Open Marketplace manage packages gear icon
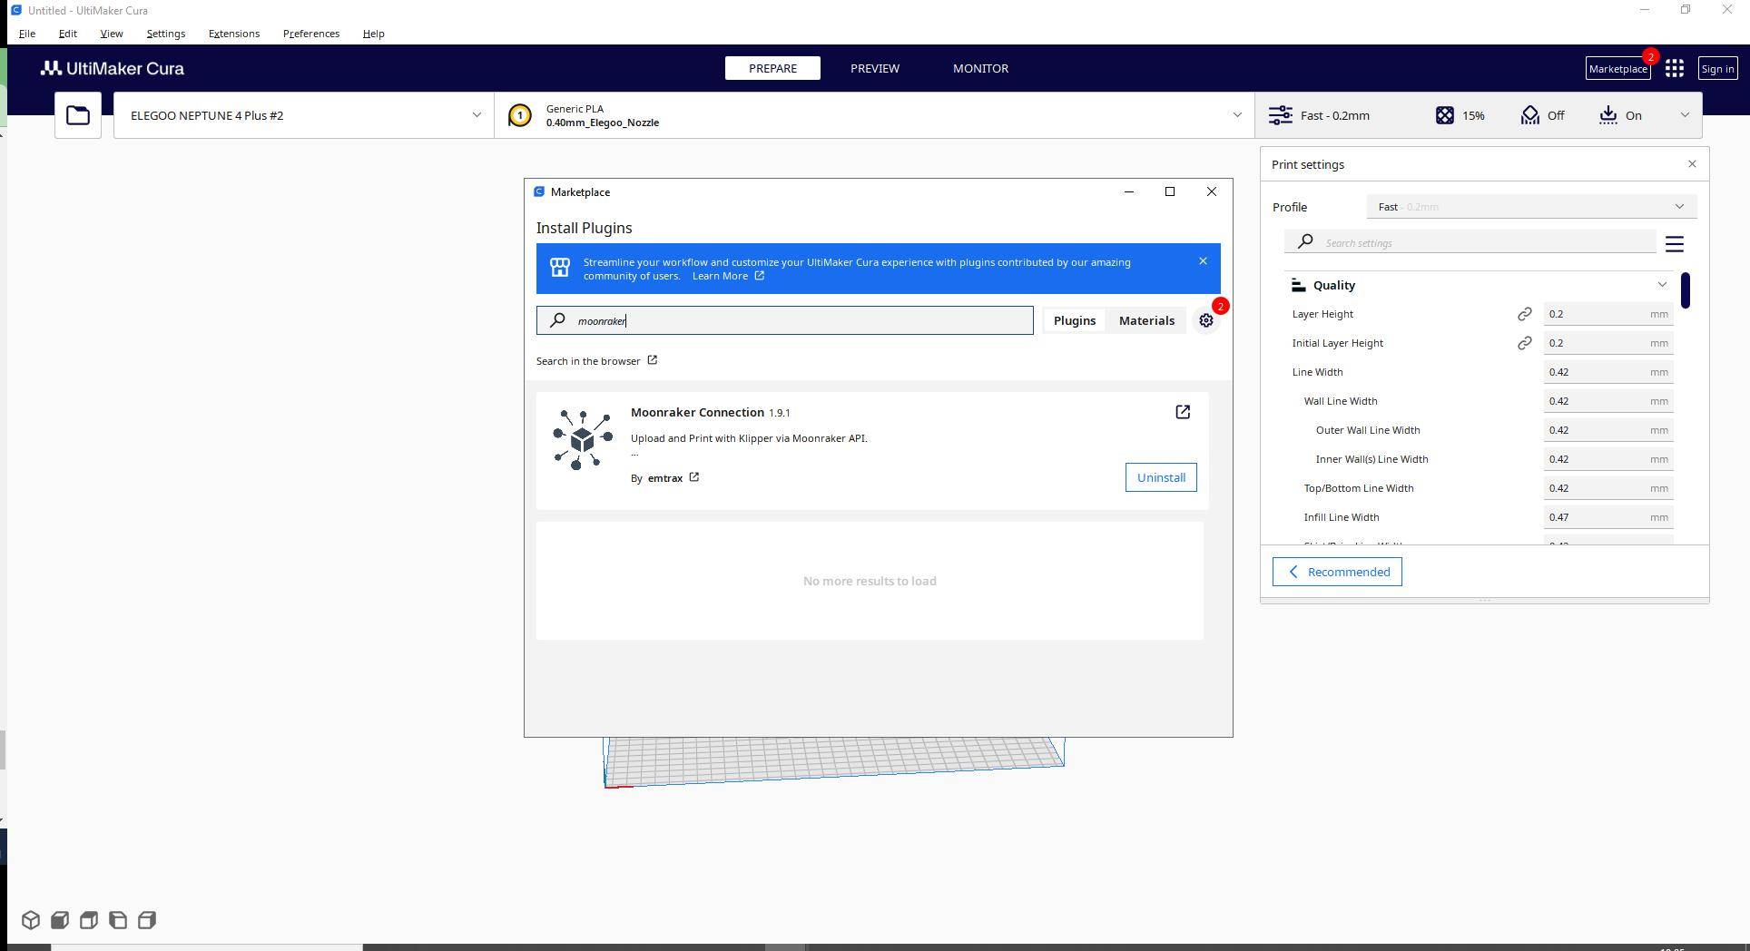 click(1206, 320)
